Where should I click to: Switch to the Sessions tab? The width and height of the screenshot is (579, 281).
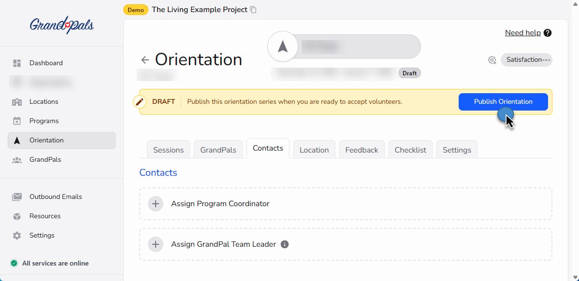click(x=168, y=150)
